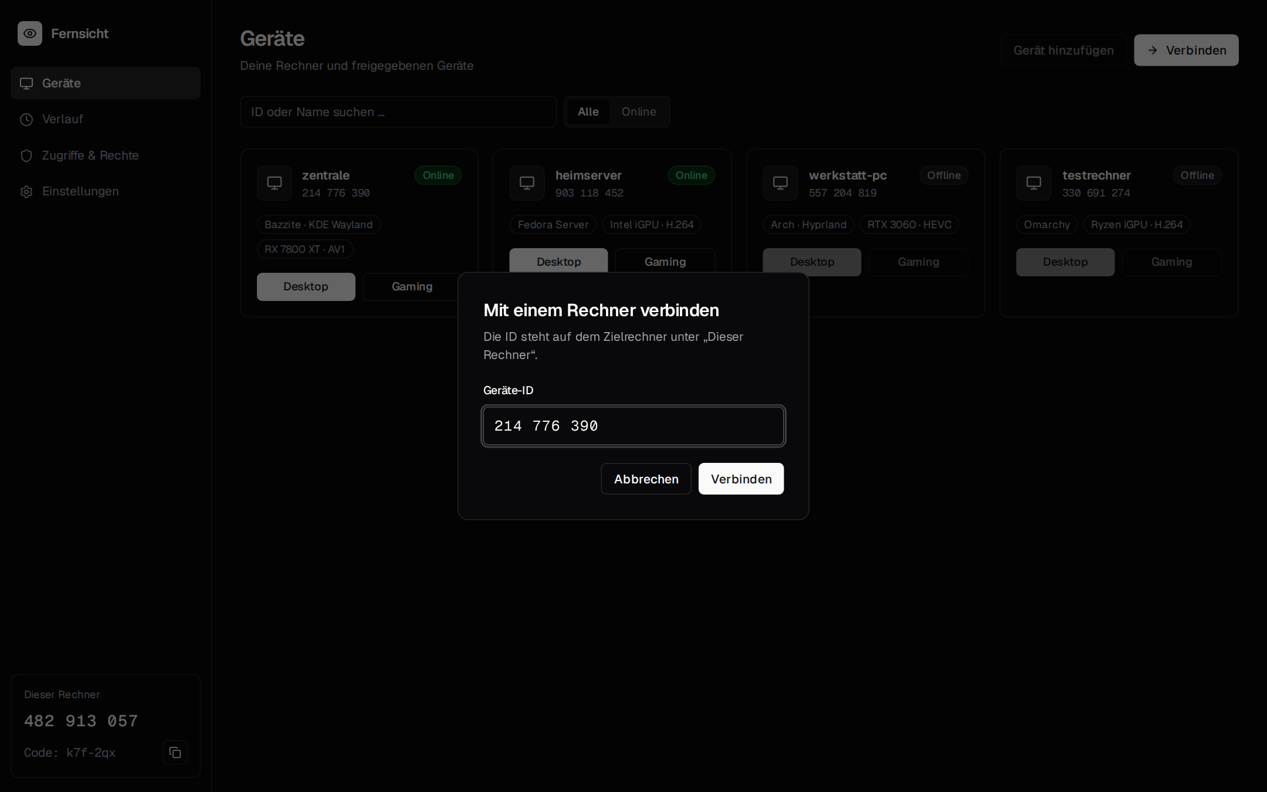The image size is (1267, 792).
Task: Start Desktop session on heimserver
Action: click(558, 260)
